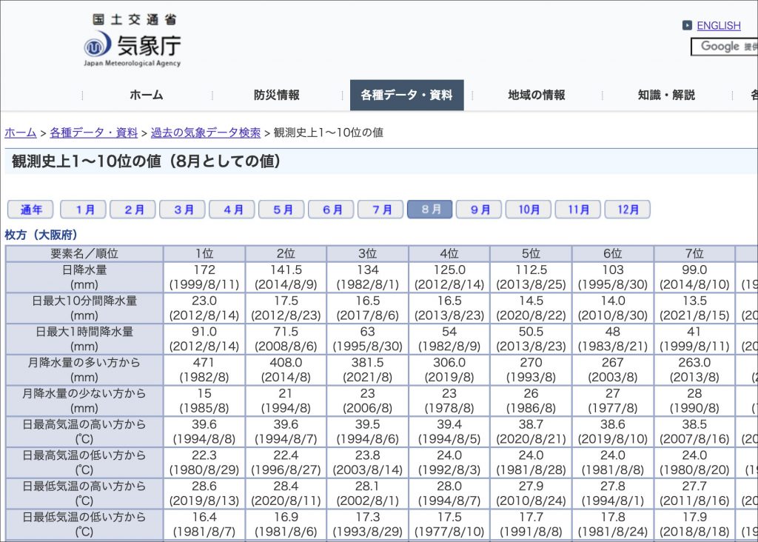Switch to the 9月 tab

[x=479, y=210]
